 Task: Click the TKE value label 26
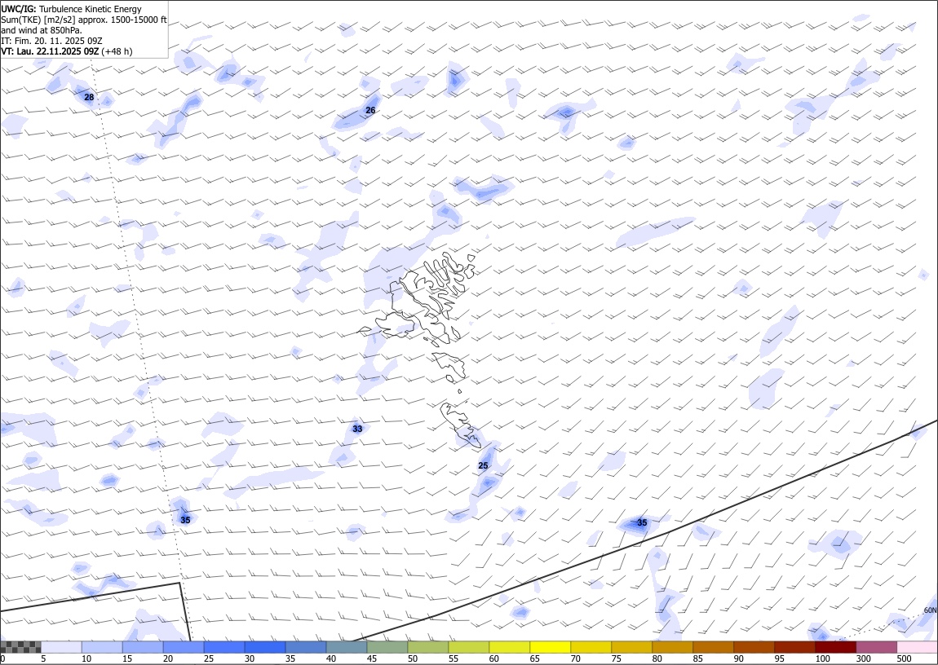coord(370,111)
